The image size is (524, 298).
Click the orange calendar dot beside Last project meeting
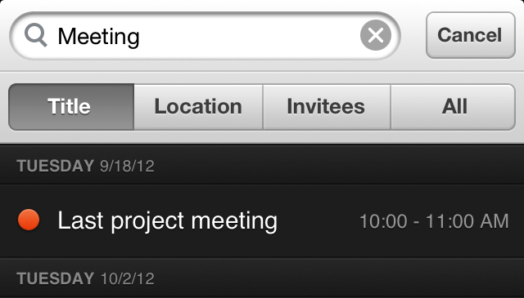[29, 220]
